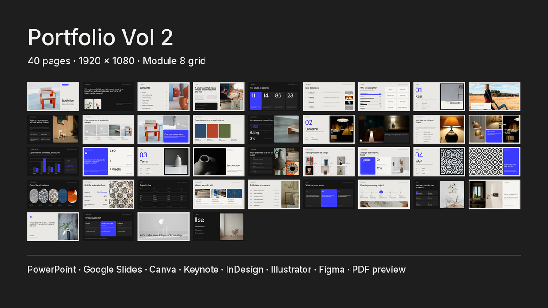
Task: Select the 'Makers we build with' slide
Action: 219,194
